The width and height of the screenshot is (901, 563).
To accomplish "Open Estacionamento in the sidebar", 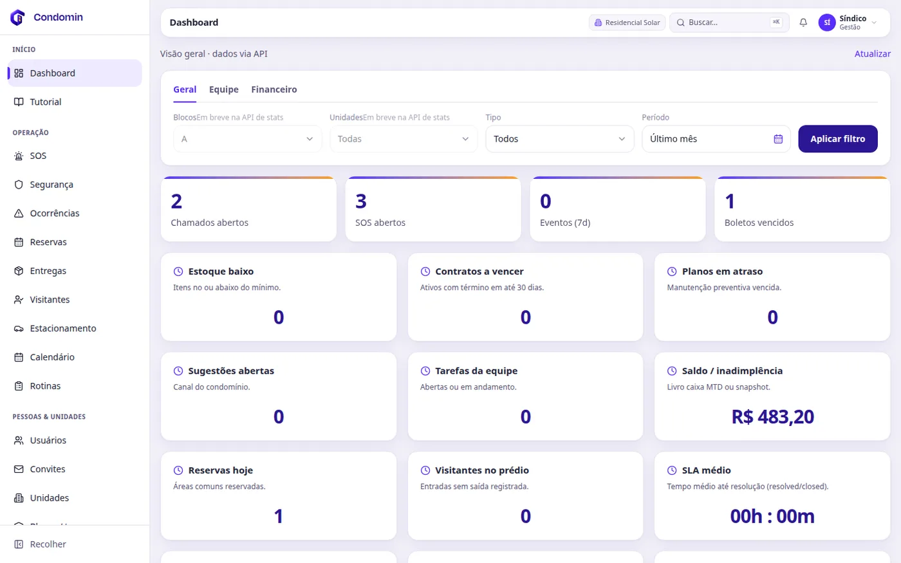I will [75, 328].
